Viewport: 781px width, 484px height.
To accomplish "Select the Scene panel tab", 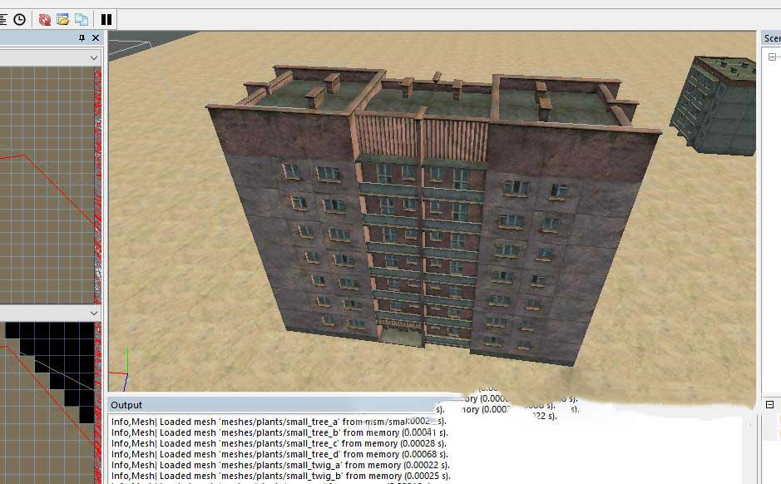I will coord(772,38).
